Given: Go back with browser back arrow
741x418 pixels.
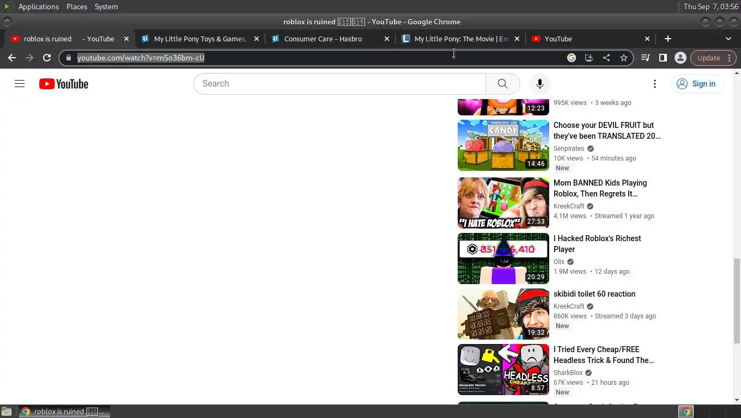Looking at the screenshot, I should (12, 58).
